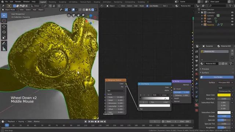Image resolution: width=235 pixels, height=132 pixels.
Task: Click the Subsurface Color white swatch
Action: coord(224,113)
